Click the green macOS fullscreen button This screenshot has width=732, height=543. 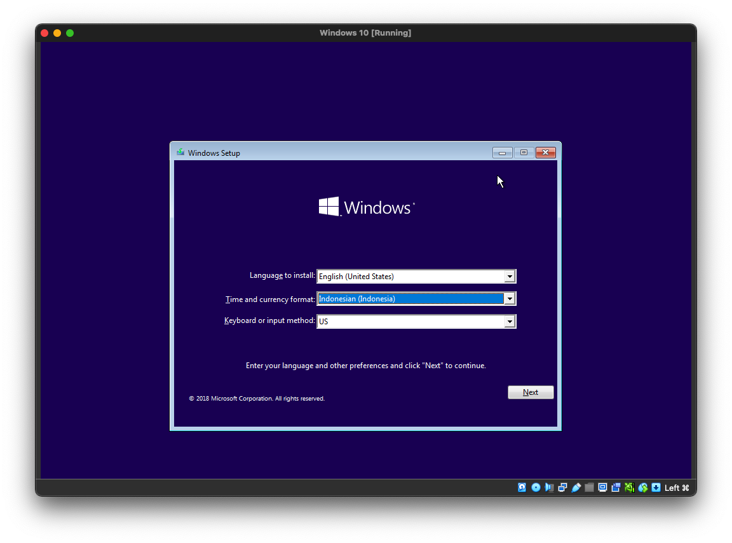pos(70,33)
